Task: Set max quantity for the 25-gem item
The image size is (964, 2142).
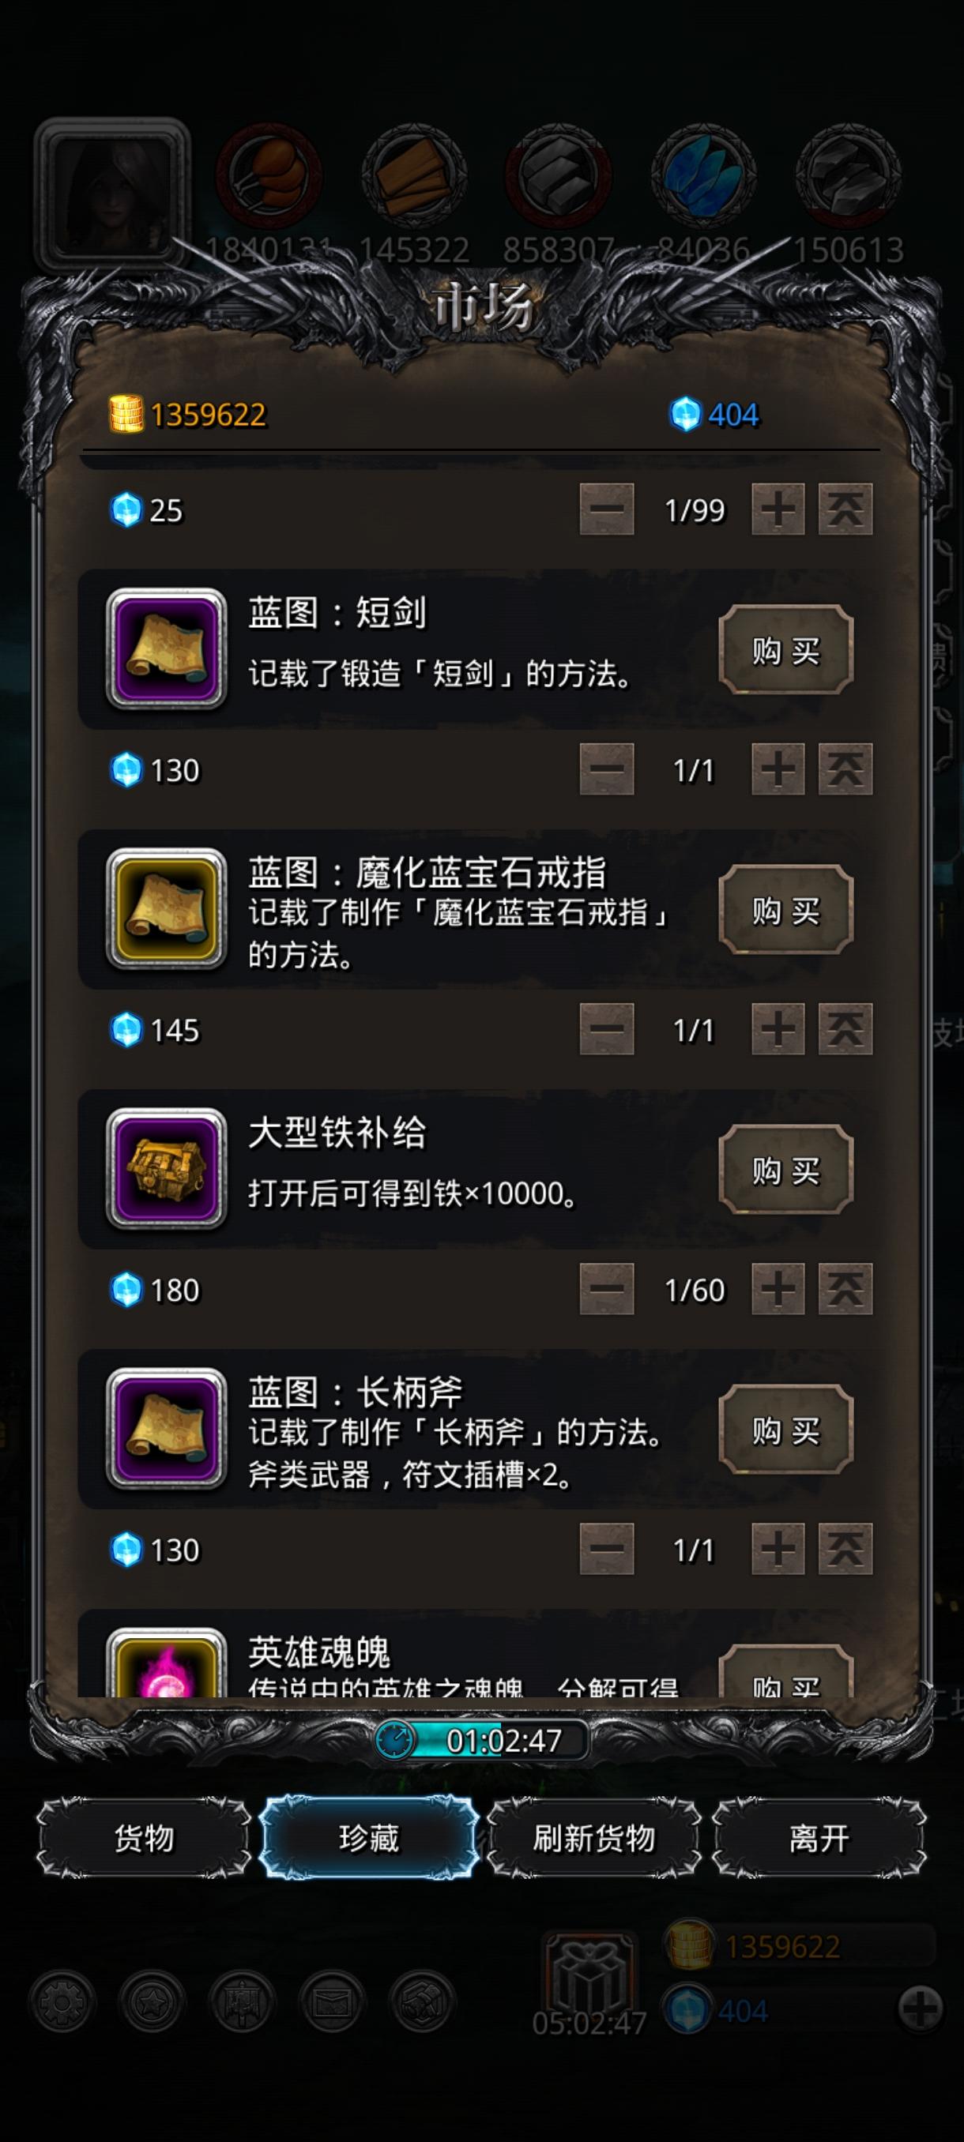Action: 845,509
